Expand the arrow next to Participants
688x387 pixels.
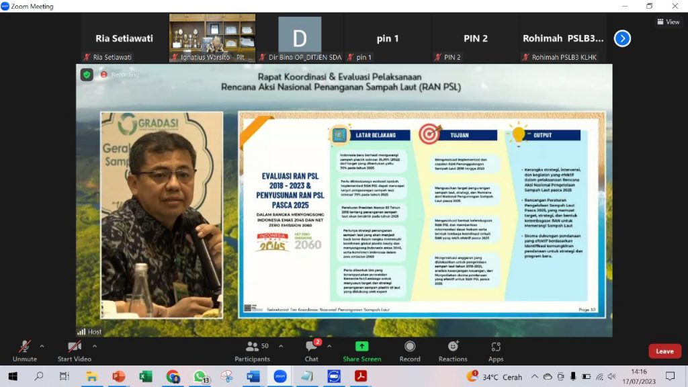point(281,347)
